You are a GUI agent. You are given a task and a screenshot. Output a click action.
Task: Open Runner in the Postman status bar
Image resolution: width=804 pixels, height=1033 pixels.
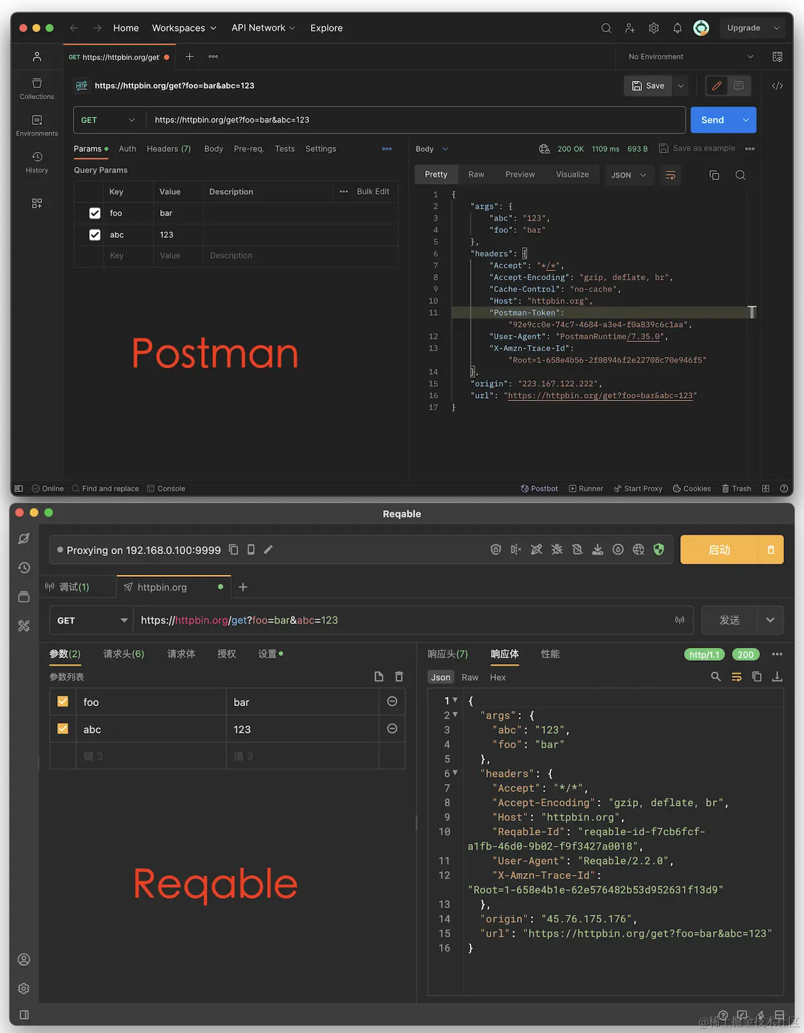(x=586, y=489)
